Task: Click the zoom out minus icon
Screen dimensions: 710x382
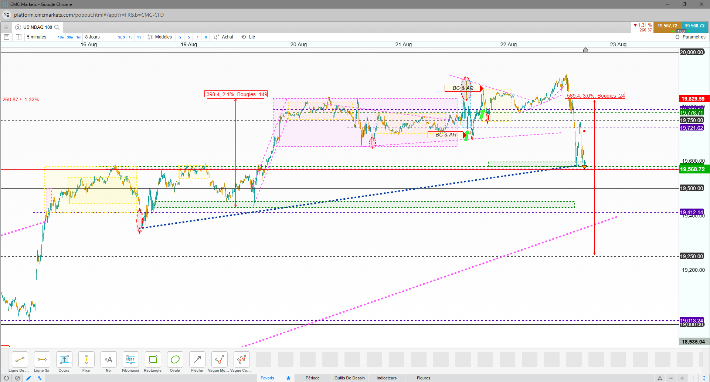Action: [671, 378]
